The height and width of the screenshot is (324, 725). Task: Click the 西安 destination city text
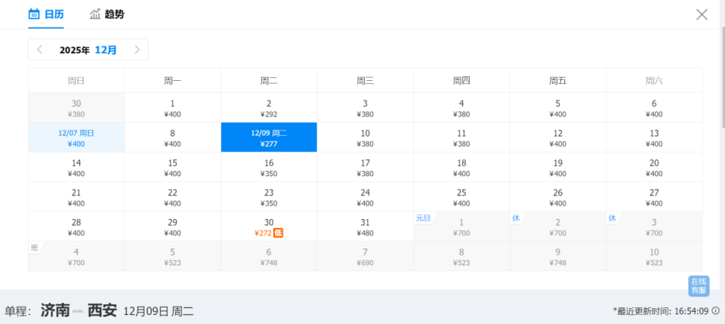coord(102,310)
